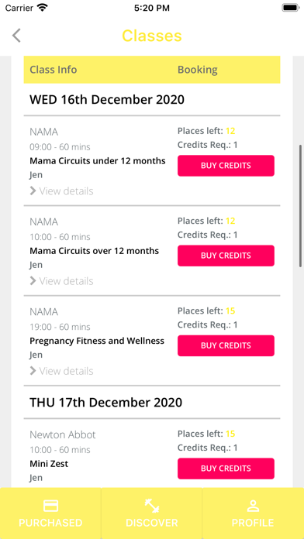Expand View details for Mama Circuits over 12 months
Screen dimensions: 304x539
[61, 281]
